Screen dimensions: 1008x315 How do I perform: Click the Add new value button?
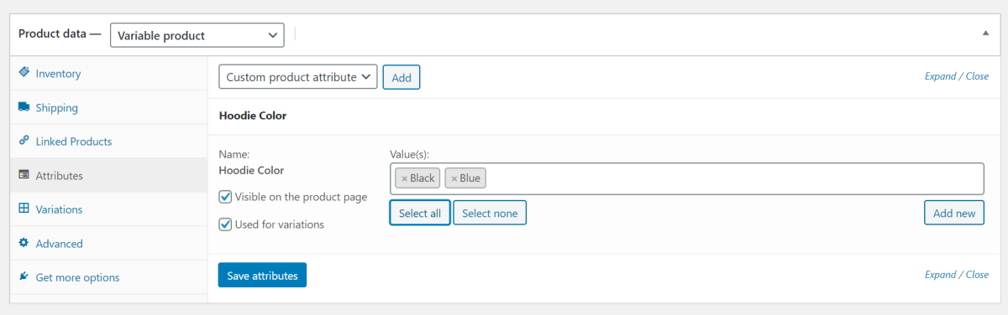point(954,213)
